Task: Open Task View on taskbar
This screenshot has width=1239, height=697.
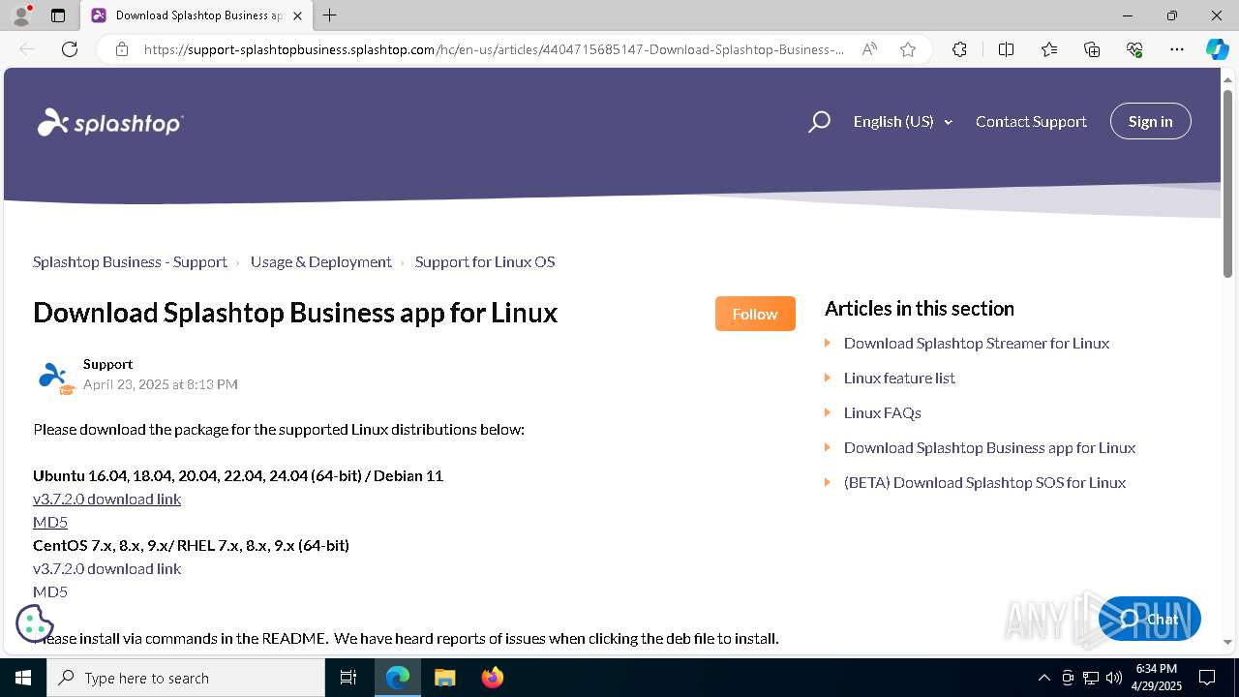Action: coord(348,678)
